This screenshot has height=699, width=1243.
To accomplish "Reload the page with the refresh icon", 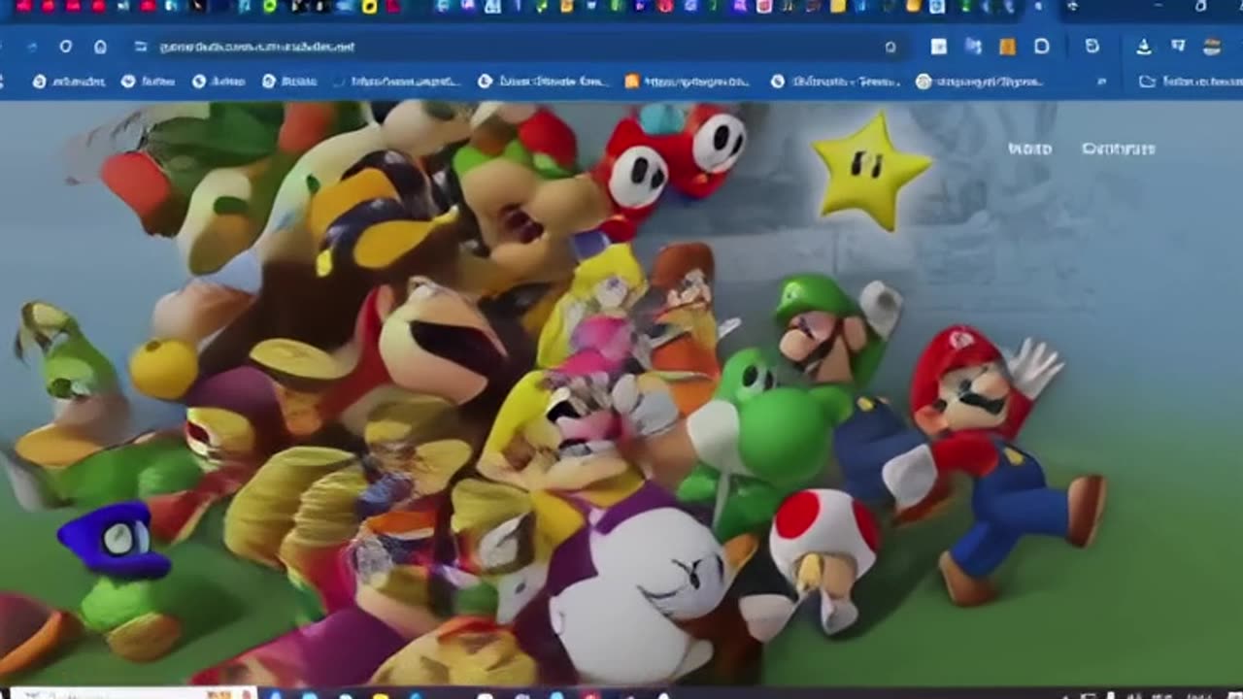I will pyautogui.click(x=65, y=47).
